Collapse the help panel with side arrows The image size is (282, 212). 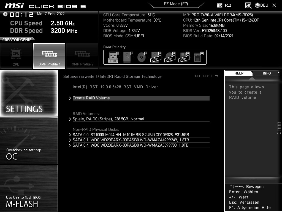279,133
